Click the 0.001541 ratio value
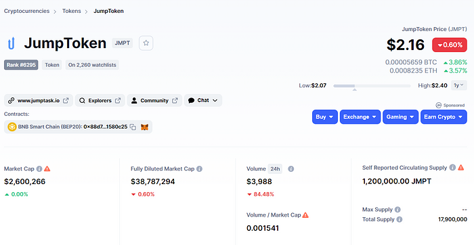This screenshot has width=474, height=245. coord(263,228)
